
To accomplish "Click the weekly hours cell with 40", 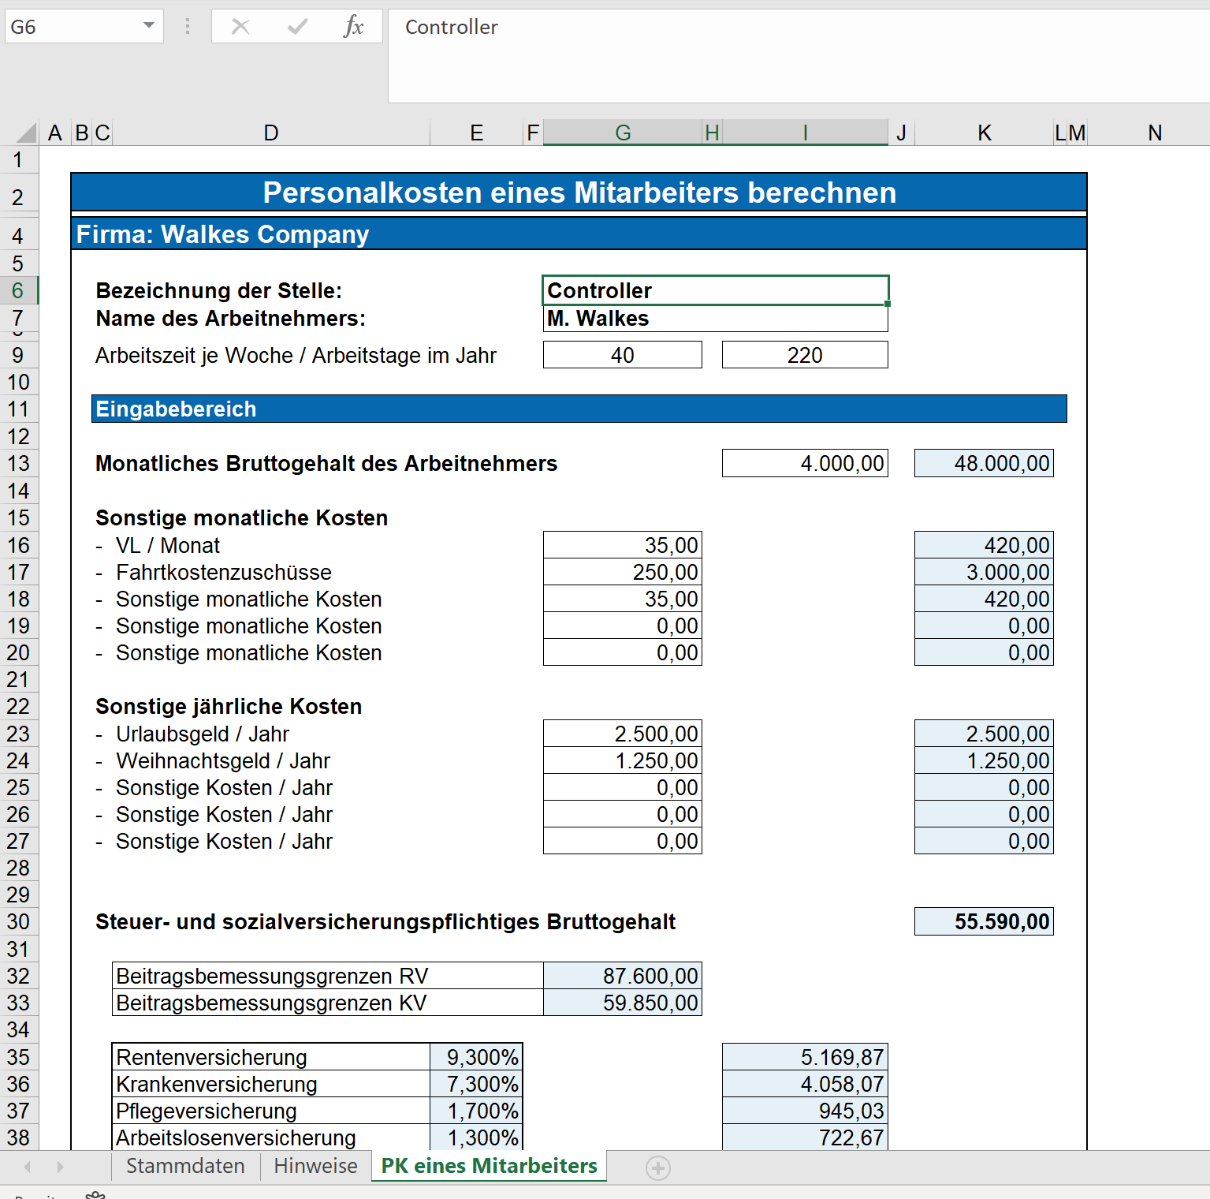I will tap(623, 355).
